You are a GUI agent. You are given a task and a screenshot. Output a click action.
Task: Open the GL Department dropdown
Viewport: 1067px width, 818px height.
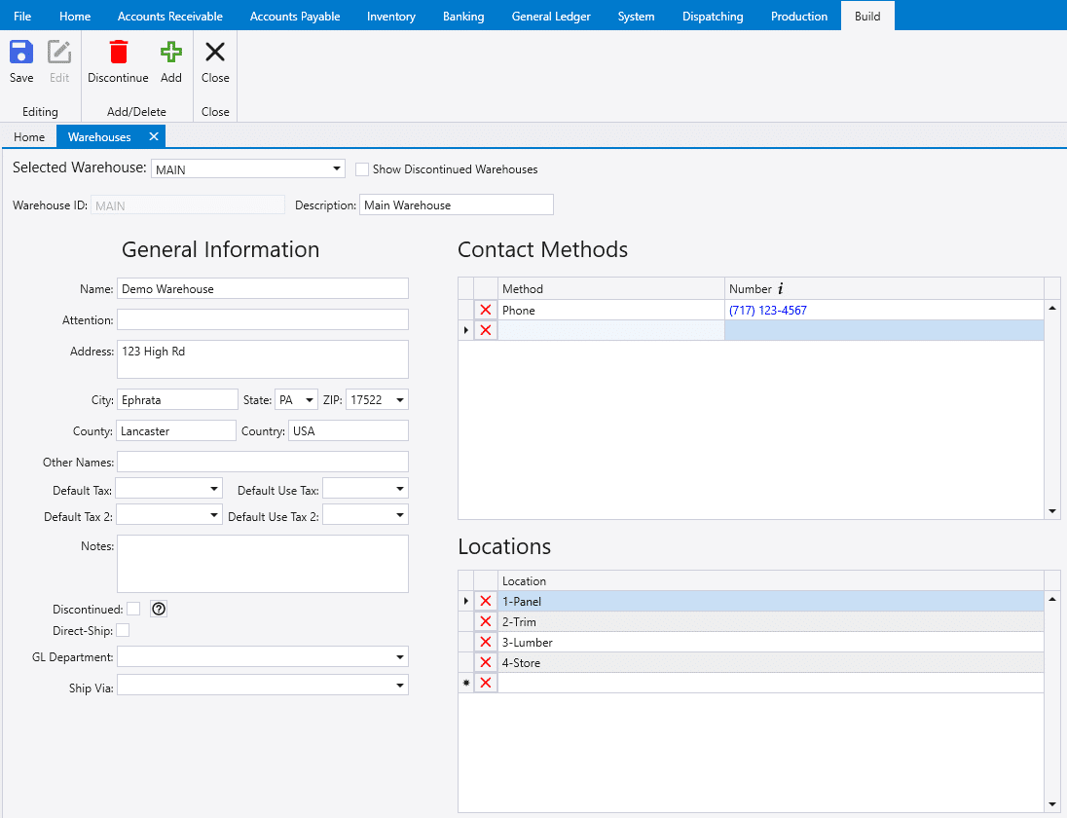pyautogui.click(x=399, y=657)
